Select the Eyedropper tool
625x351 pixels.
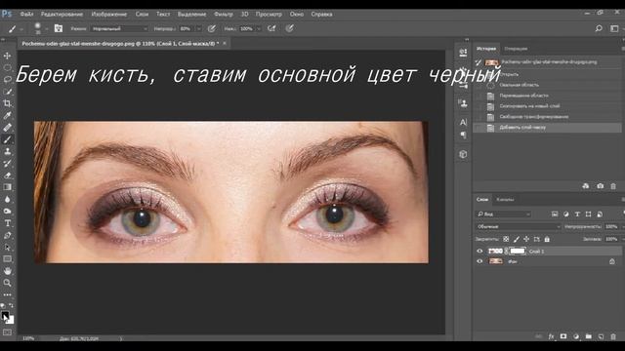click(x=7, y=115)
